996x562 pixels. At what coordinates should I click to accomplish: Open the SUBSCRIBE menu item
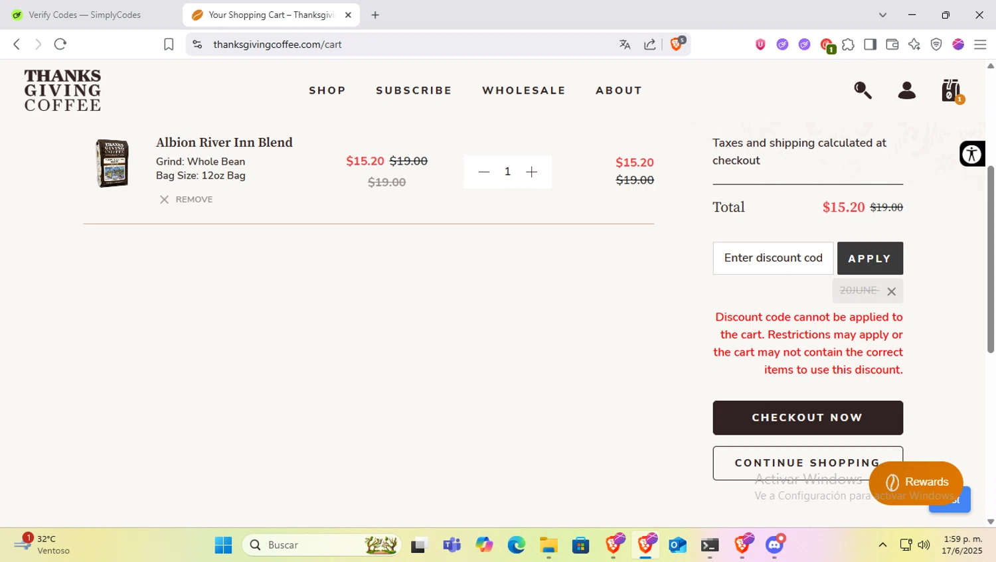pos(414,90)
